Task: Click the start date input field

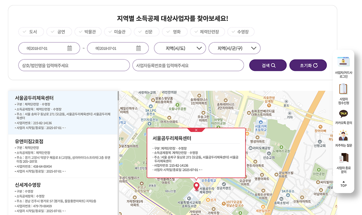Action: click(49, 48)
